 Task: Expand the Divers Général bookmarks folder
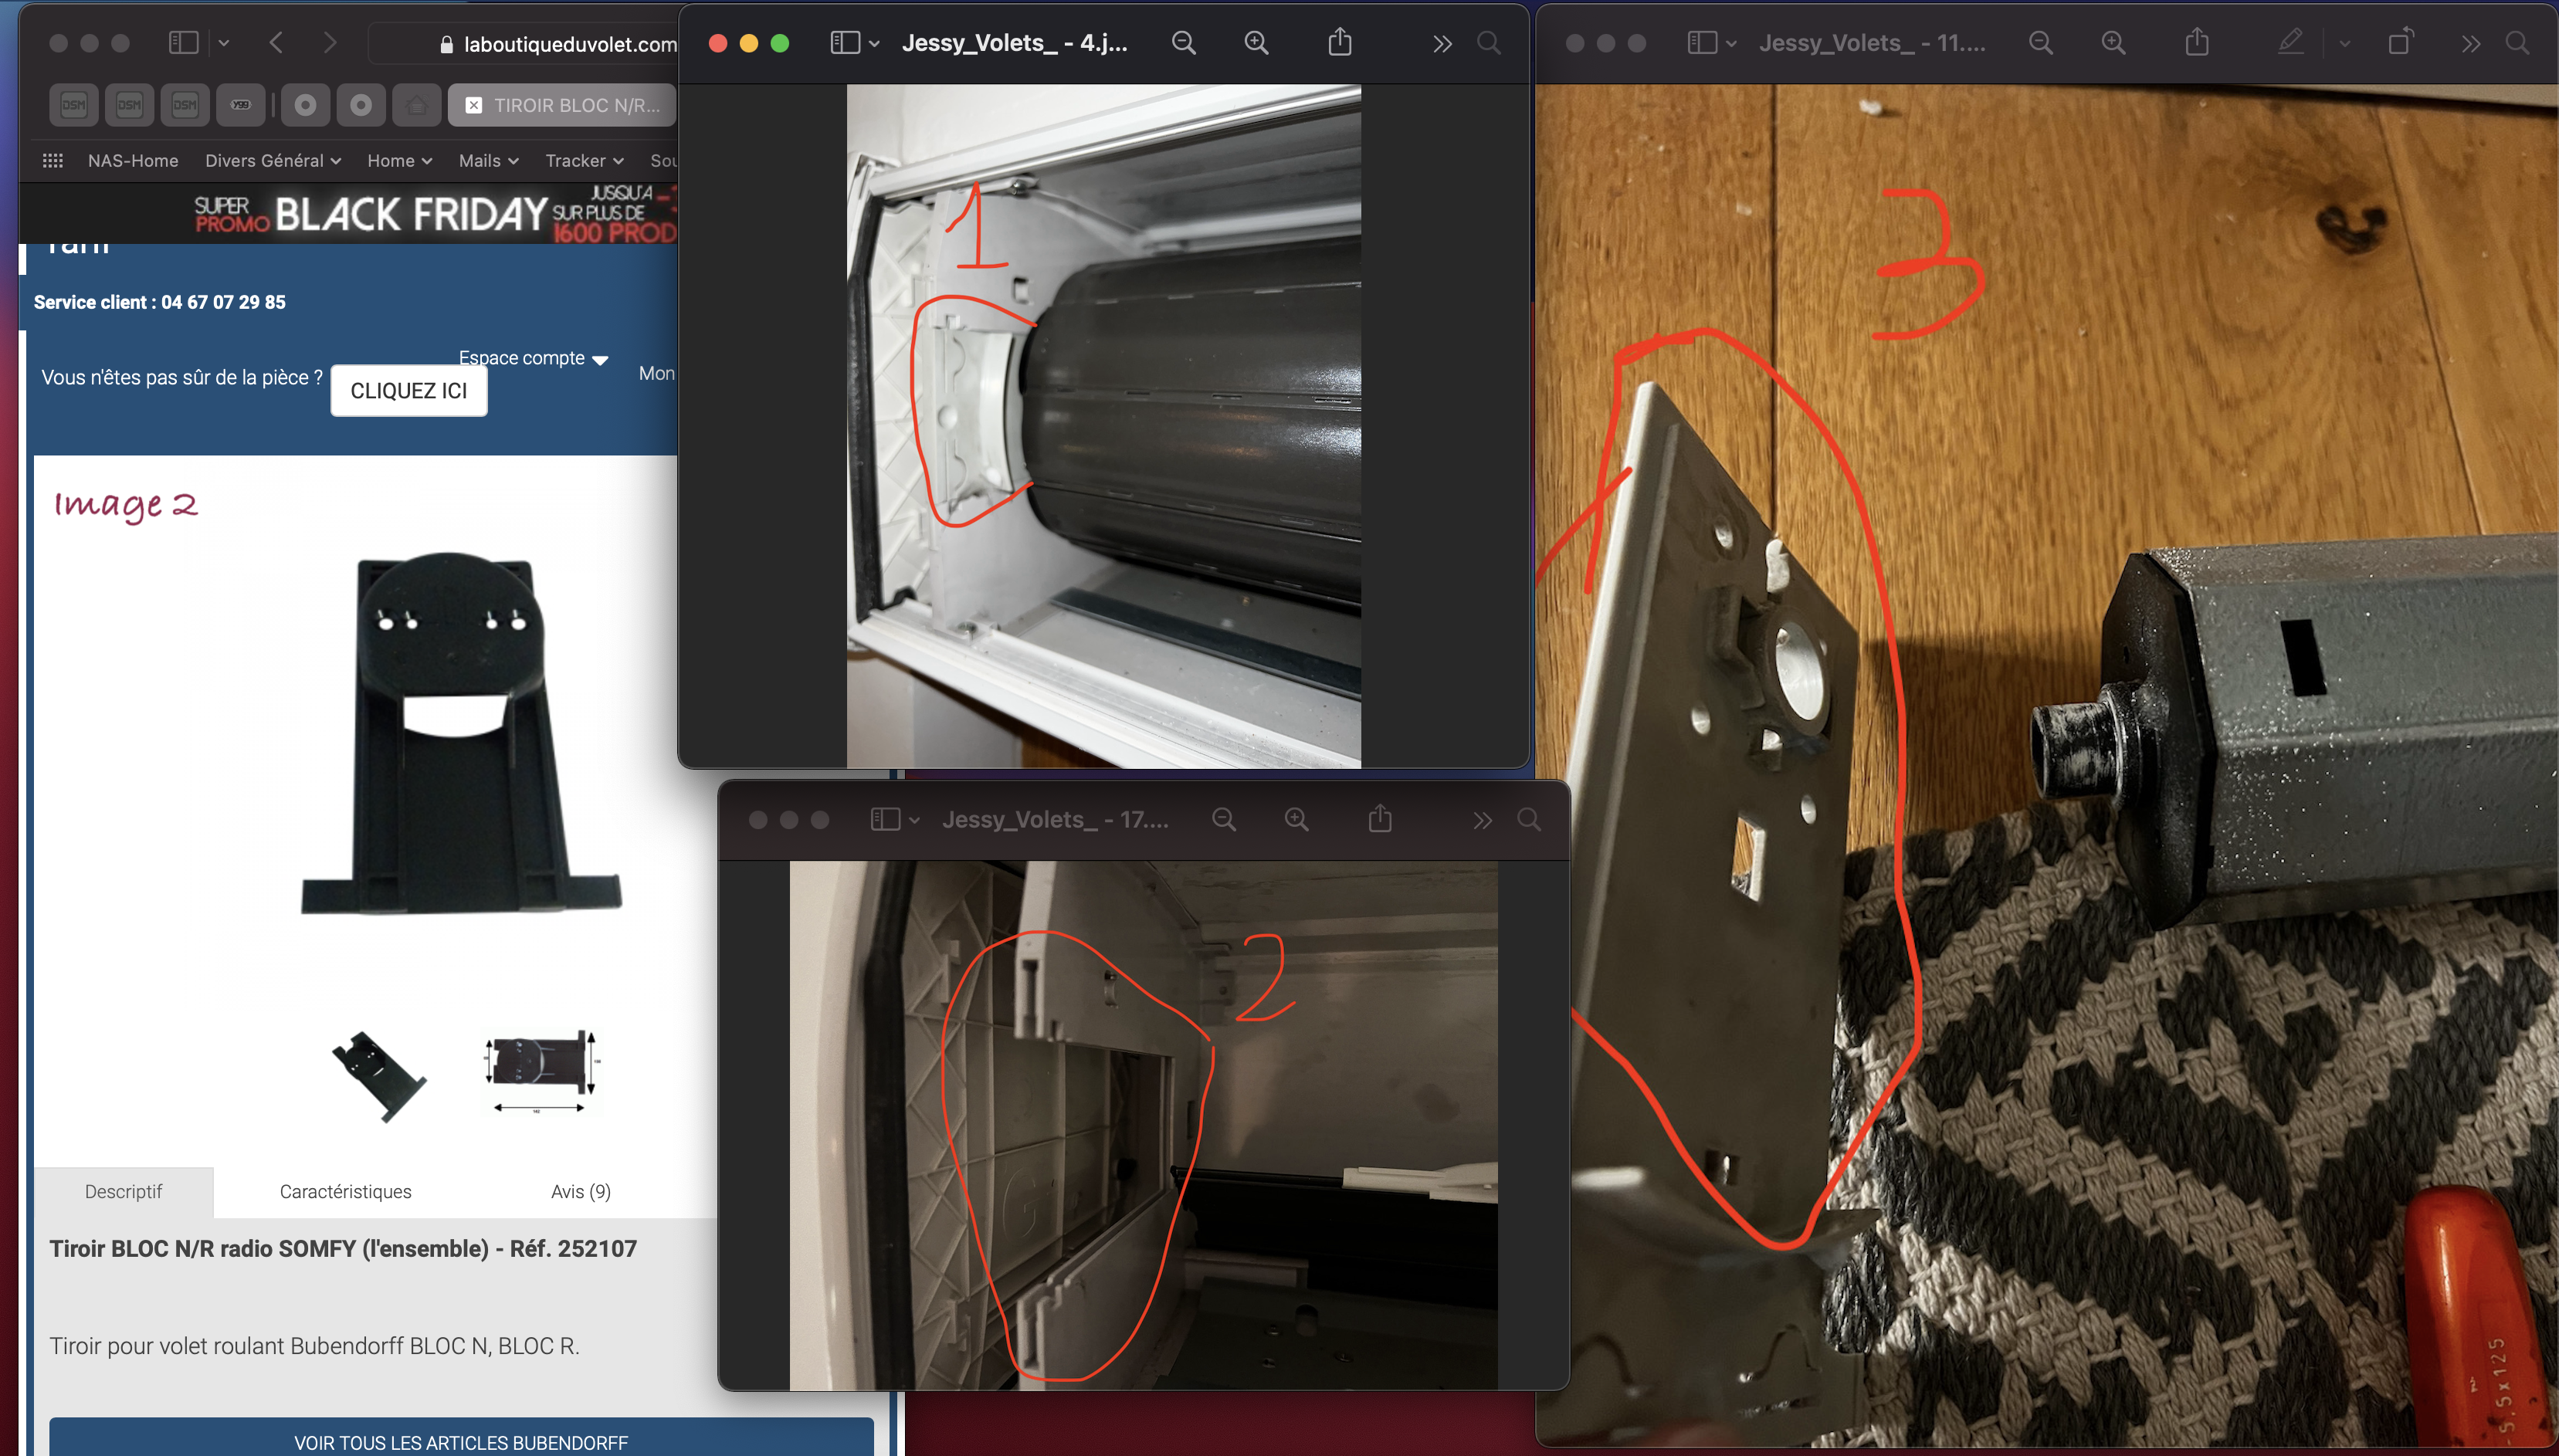273,161
